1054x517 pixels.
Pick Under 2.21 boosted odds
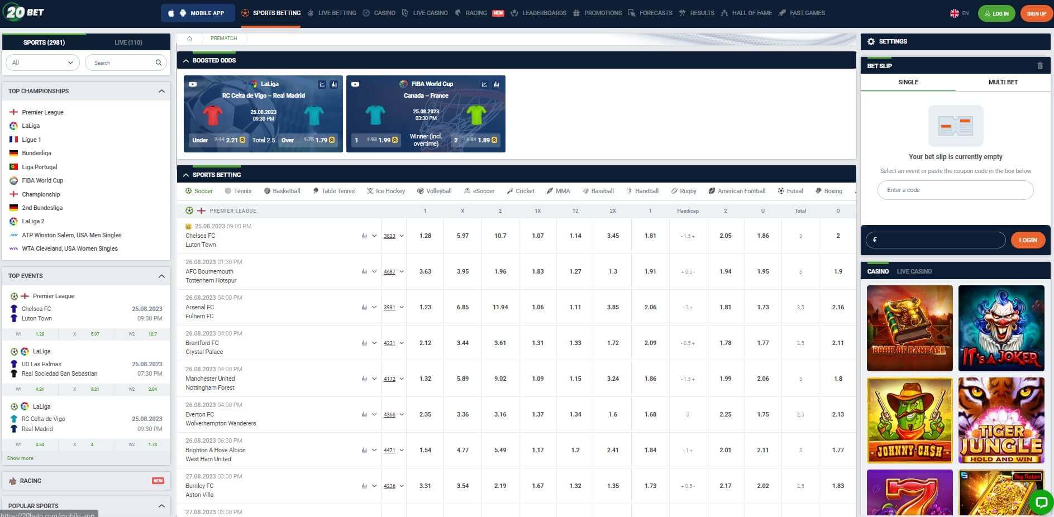click(x=218, y=140)
